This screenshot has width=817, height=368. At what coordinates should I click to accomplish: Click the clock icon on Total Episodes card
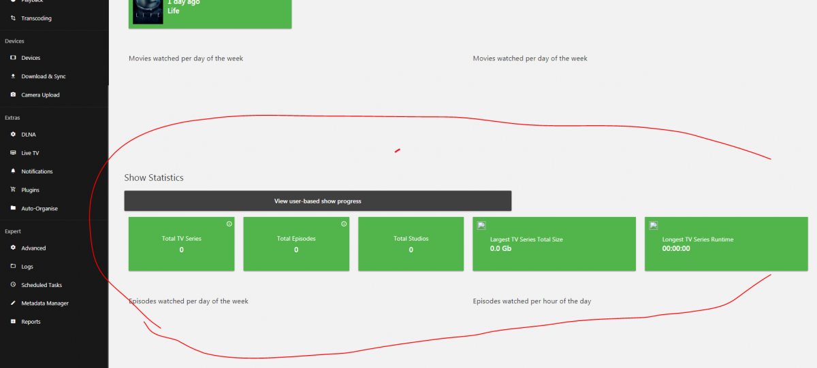pyautogui.click(x=344, y=224)
